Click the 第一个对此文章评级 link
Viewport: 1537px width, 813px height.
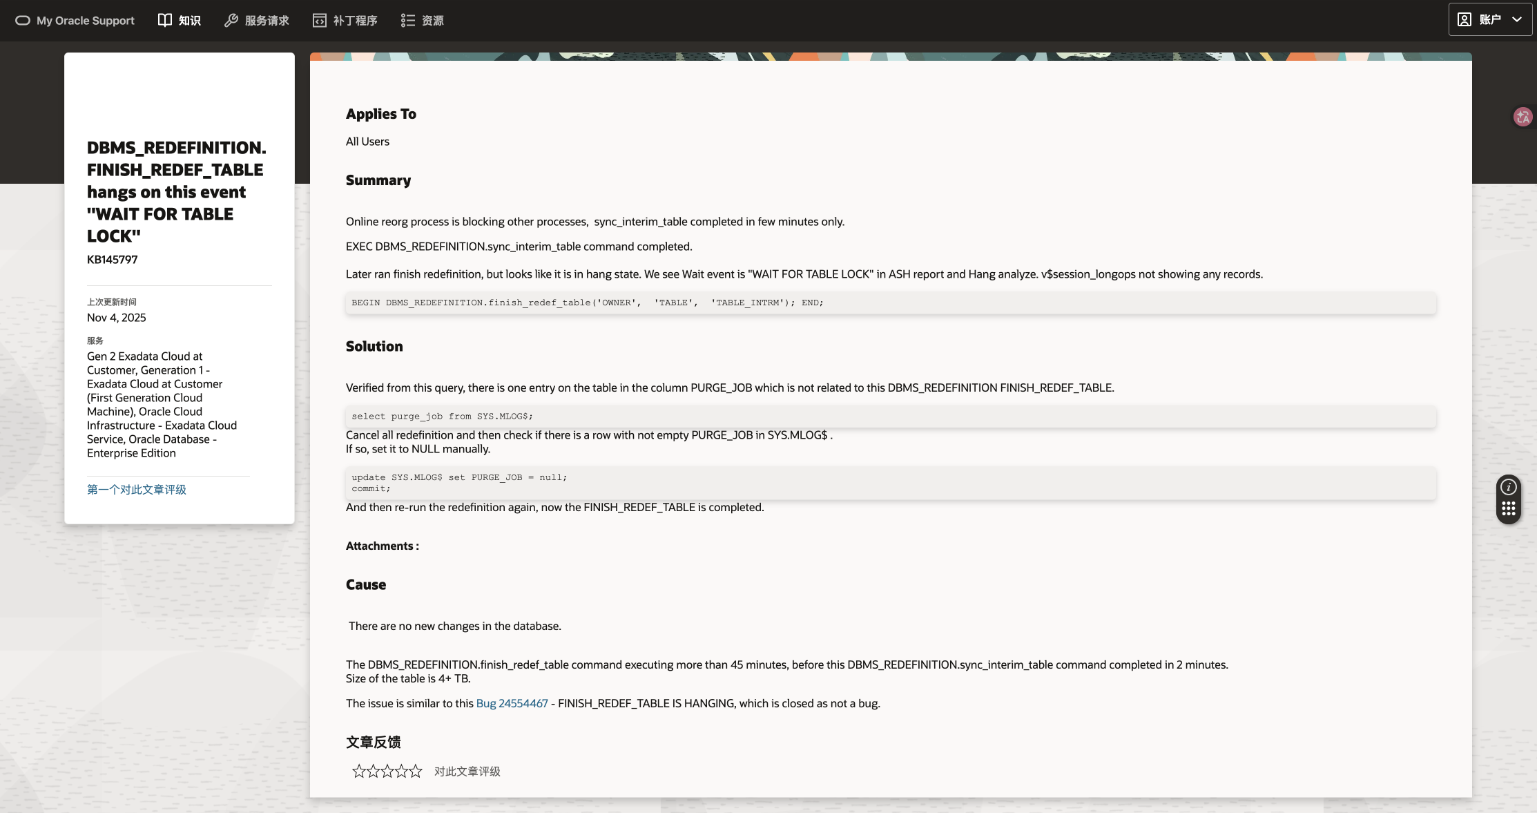137,489
